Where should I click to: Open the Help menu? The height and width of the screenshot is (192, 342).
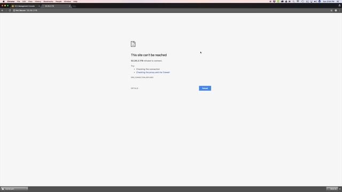[x=75, y=2]
